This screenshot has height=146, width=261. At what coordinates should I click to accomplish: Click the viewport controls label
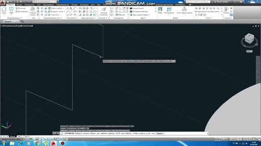coord(17,26)
